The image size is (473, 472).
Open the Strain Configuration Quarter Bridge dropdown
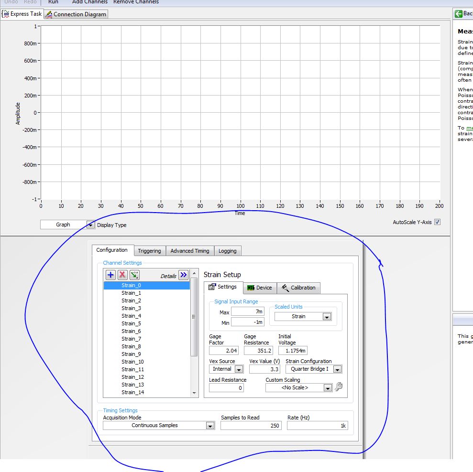(337, 369)
